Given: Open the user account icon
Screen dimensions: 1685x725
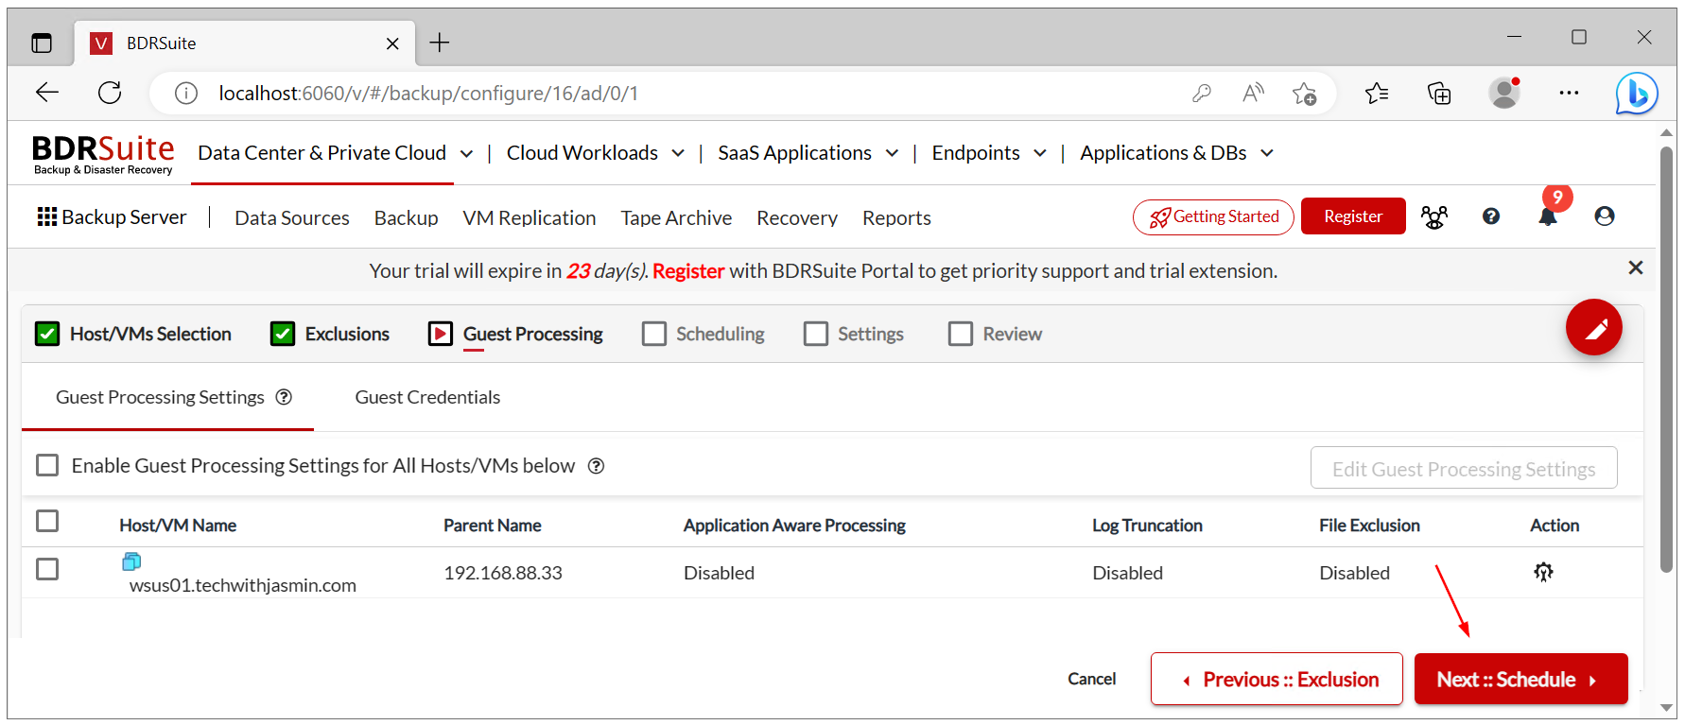Looking at the screenshot, I should (1605, 216).
